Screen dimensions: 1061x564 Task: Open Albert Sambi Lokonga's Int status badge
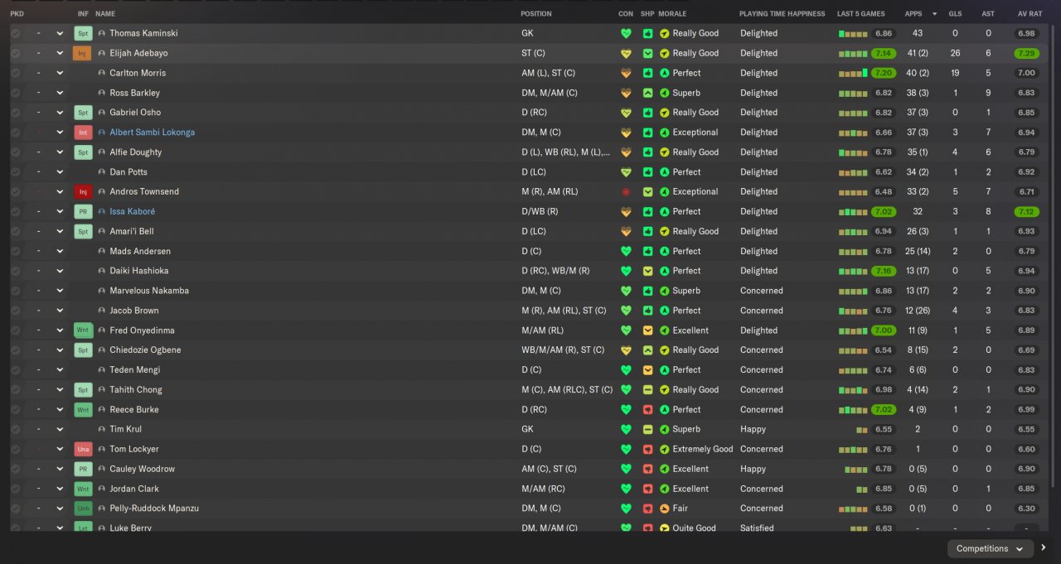click(83, 133)
